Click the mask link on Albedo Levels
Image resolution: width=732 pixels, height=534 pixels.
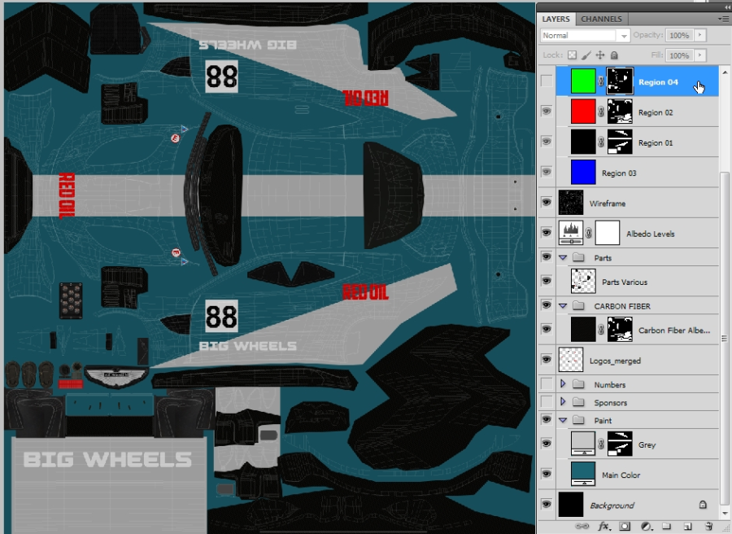[589, 233]
